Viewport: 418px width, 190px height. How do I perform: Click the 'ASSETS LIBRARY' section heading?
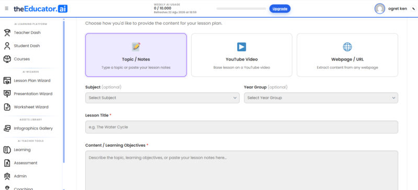(31, 120)
